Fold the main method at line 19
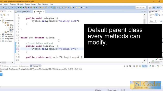Image resolution: width=163 pixels, height=91 pixels. (x=20, y=57)
